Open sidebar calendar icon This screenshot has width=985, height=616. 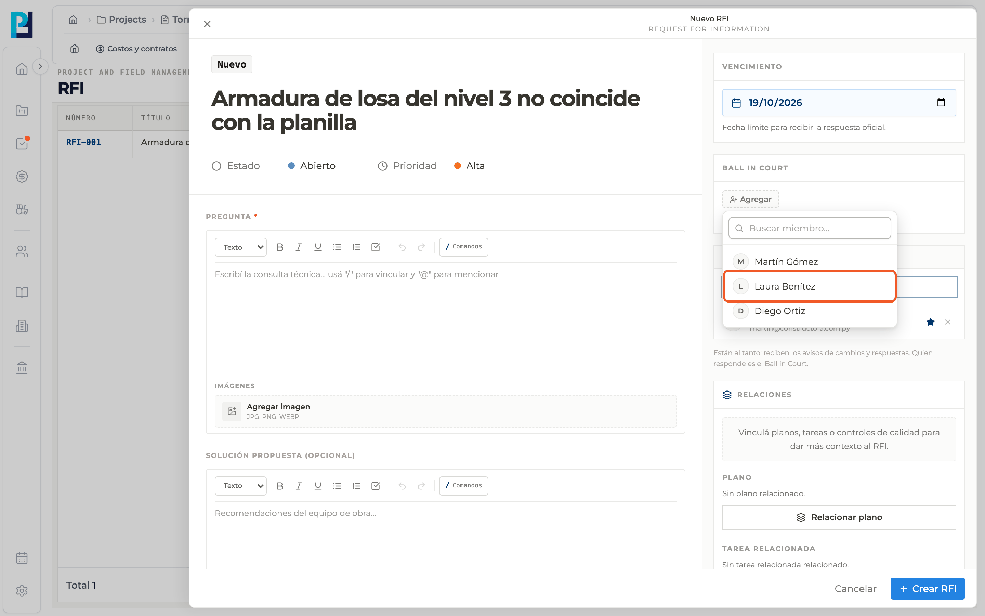click(22, 558)
